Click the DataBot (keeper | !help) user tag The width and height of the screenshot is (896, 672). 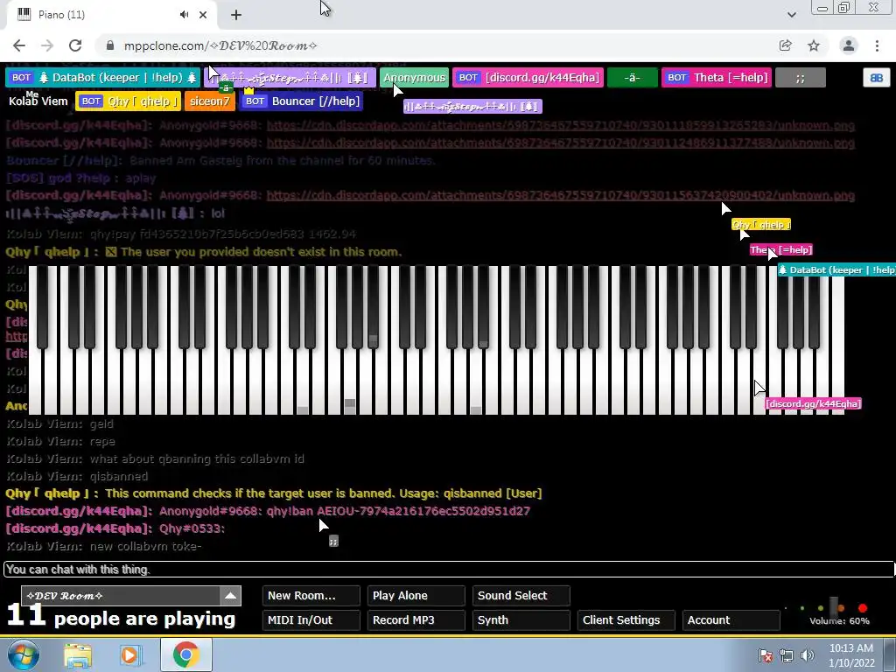(x=103, y=78)
